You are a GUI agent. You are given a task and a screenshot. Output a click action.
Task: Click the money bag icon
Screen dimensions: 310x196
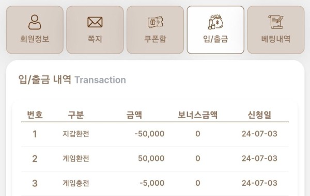215,22
